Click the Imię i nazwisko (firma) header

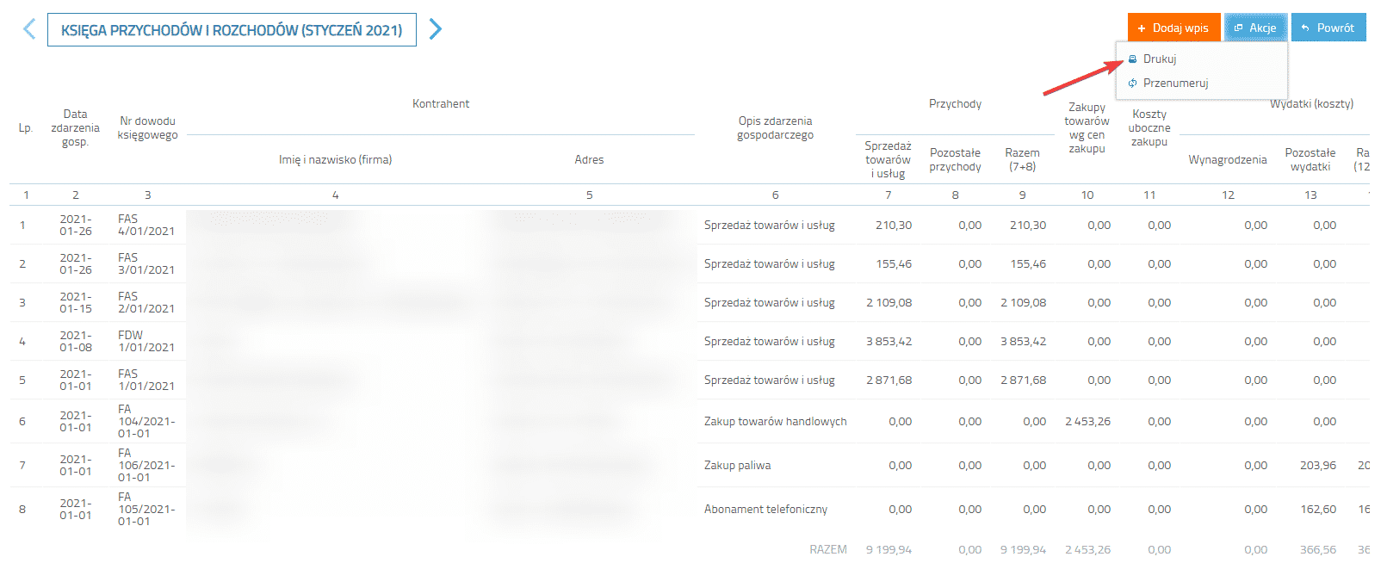(335, 159)
